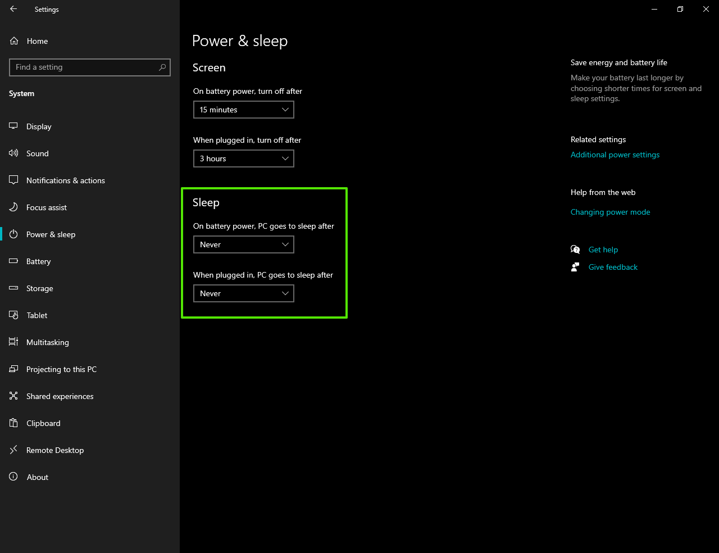Click the Display monitor icon
Screen dimensions: 719x553
(x=13, y=126)
